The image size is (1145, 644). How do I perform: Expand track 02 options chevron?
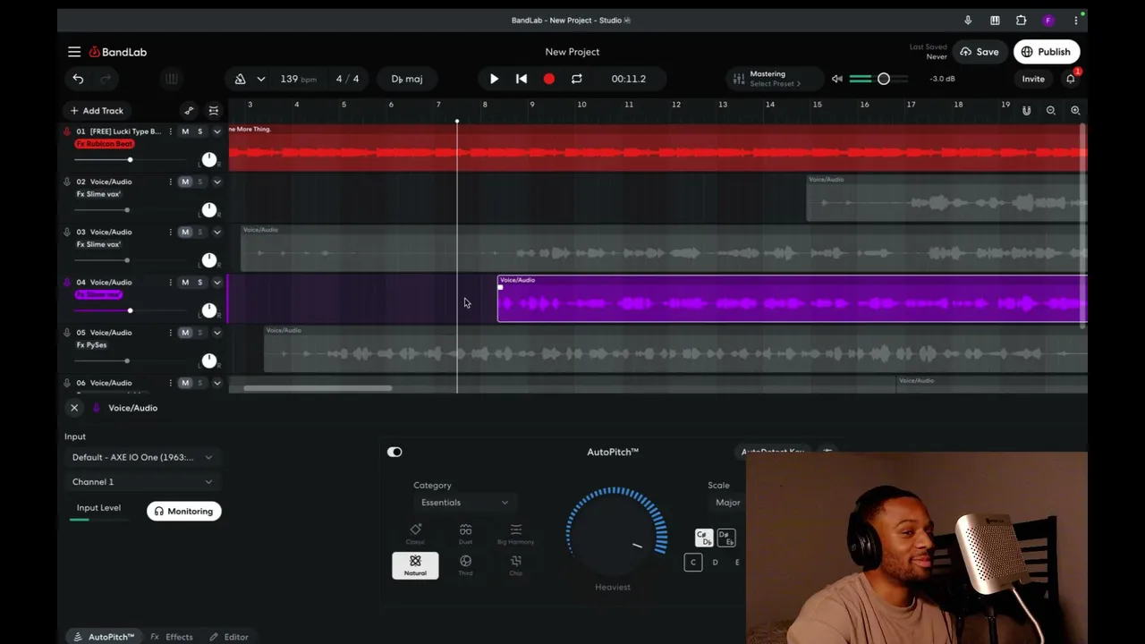click(x=216, y=182)
